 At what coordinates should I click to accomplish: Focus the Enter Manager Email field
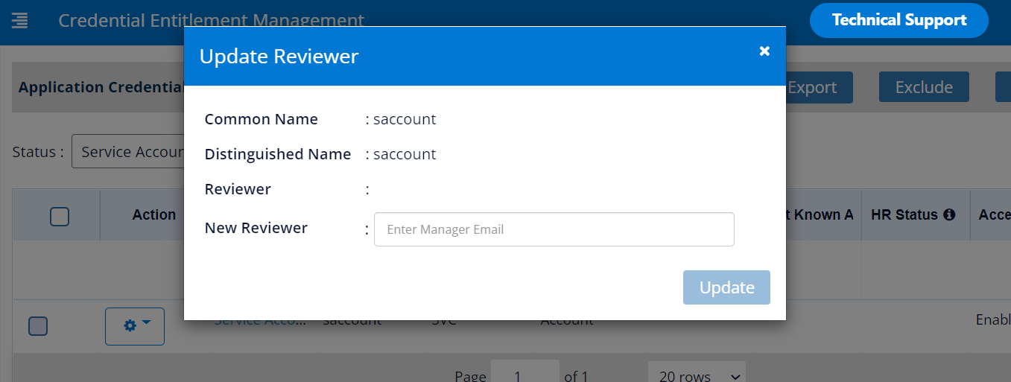[554, 229]
